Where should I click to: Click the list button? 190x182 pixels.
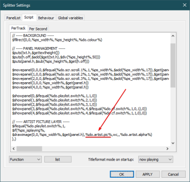58,159
